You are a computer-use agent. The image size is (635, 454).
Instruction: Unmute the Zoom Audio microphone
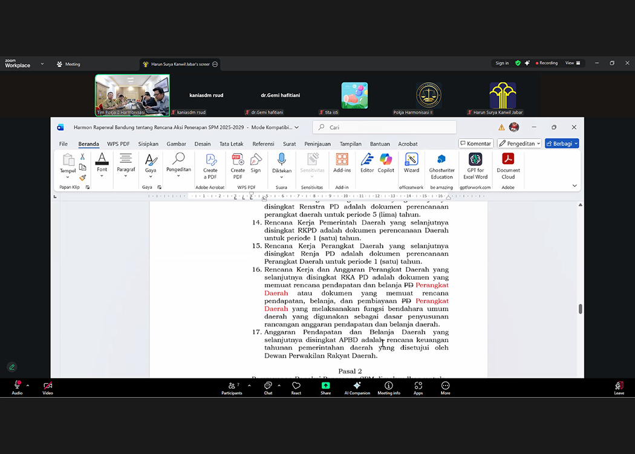17,386
